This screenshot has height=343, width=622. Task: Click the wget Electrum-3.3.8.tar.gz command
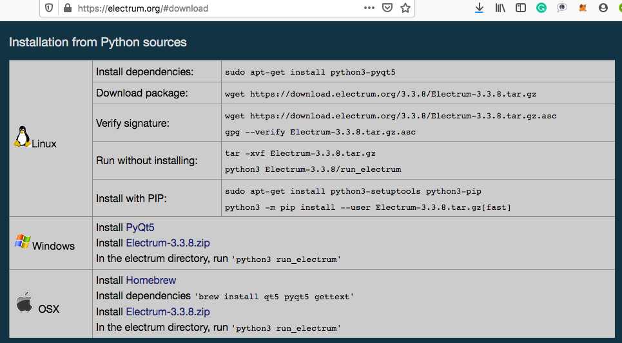tap(380, 94)
